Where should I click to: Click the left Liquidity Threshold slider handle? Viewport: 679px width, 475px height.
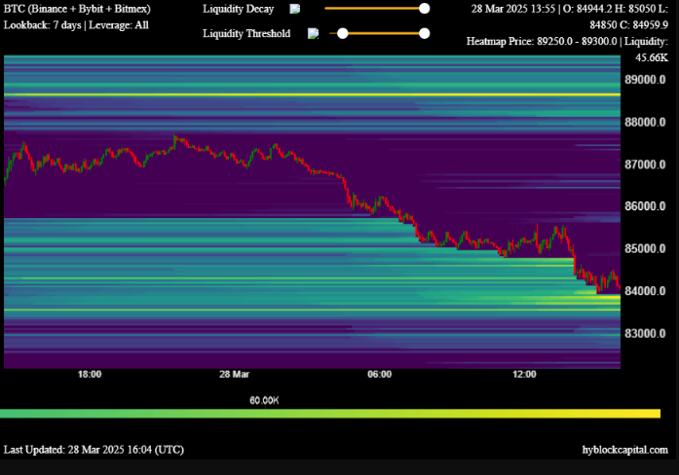pyautogui.click(x=342, y=33)
